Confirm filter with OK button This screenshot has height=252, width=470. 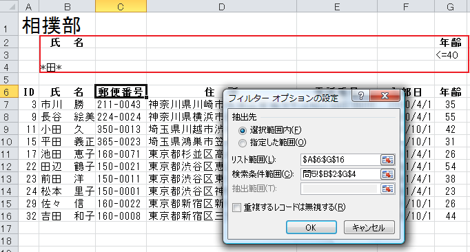[x=311, y=228]
